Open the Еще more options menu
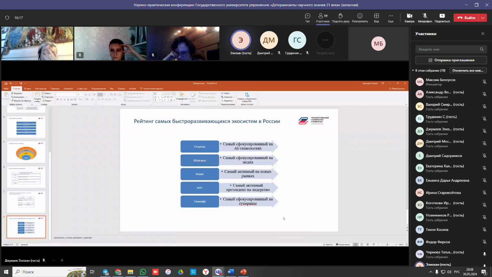 point(391,18)
